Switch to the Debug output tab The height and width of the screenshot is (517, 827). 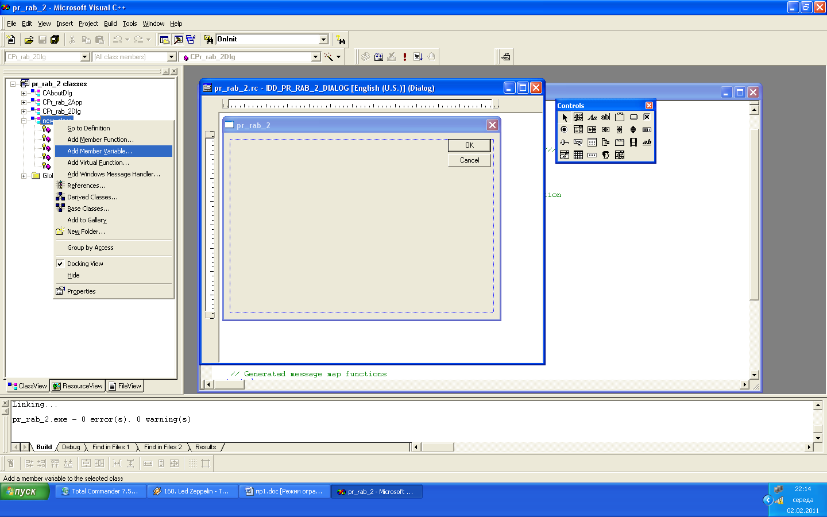71,447
